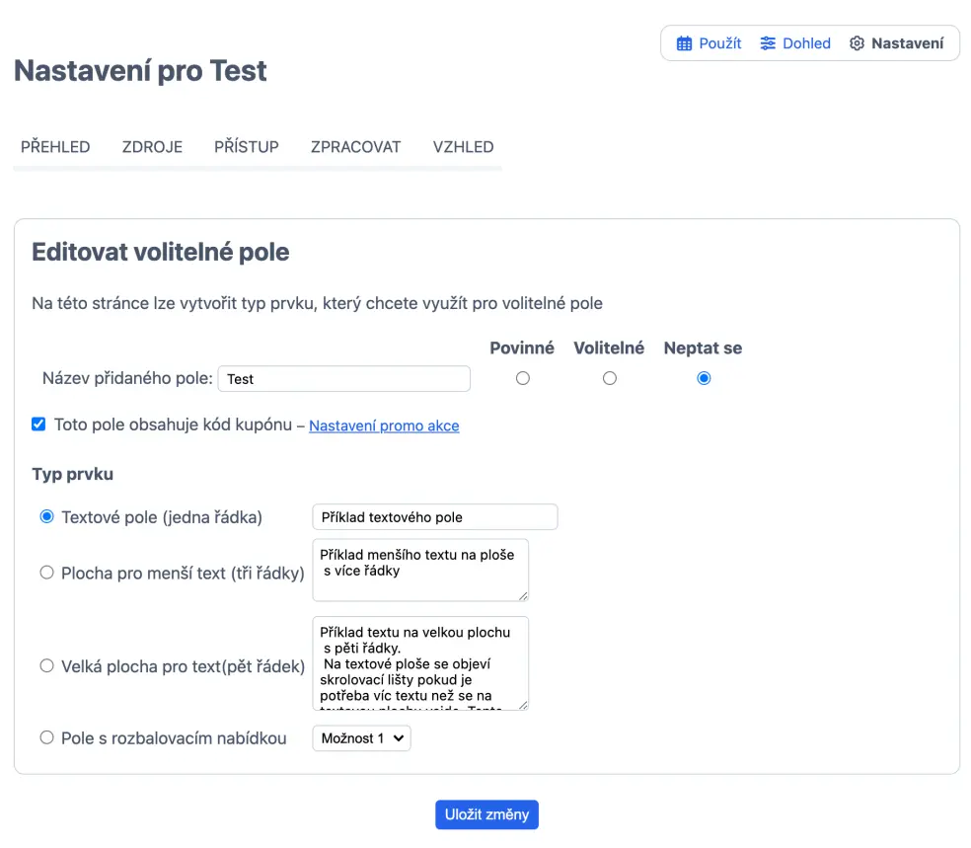Click the calendar icon beside Použít
The width and height of the screenshot is (971, 848).
tap(684, 43)
